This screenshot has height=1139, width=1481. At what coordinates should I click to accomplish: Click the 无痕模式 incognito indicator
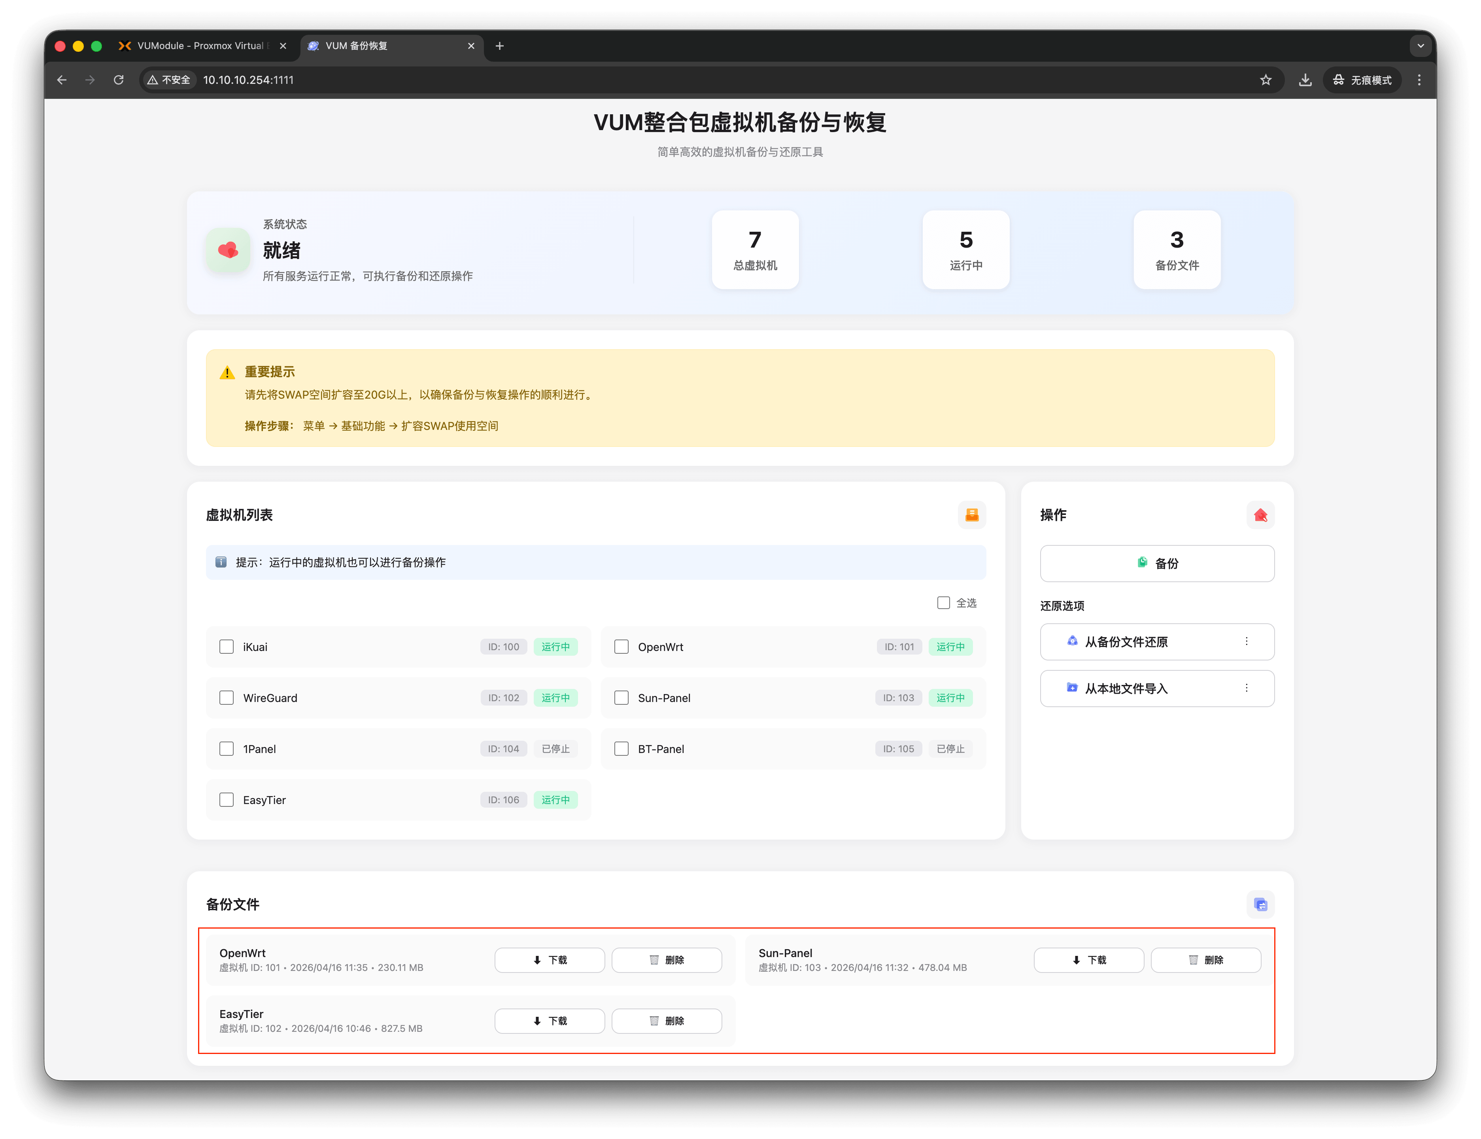click(x=1362, y=80)
